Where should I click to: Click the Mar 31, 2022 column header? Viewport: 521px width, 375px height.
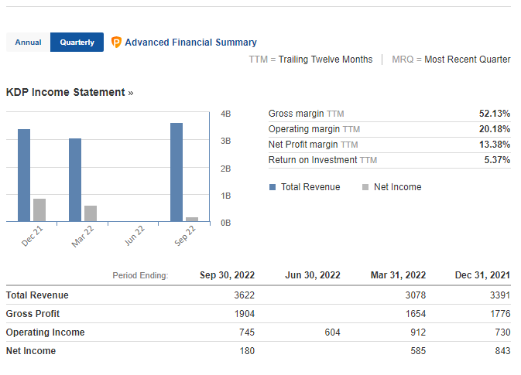point(398,275)
